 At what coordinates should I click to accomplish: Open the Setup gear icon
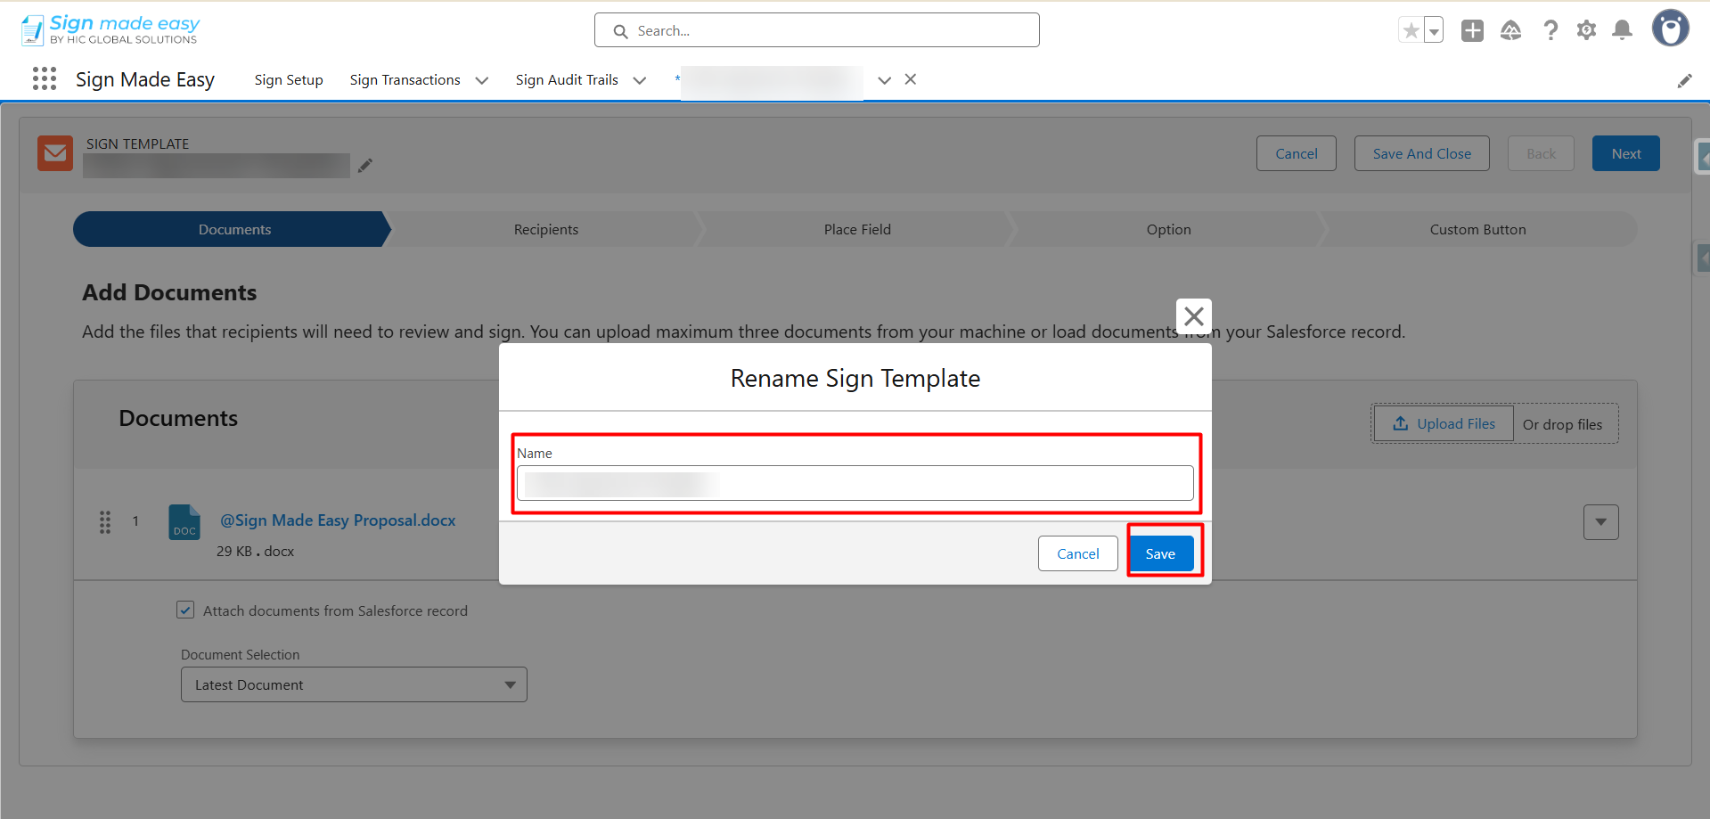pyautogui.click(x=1586, y=31)
